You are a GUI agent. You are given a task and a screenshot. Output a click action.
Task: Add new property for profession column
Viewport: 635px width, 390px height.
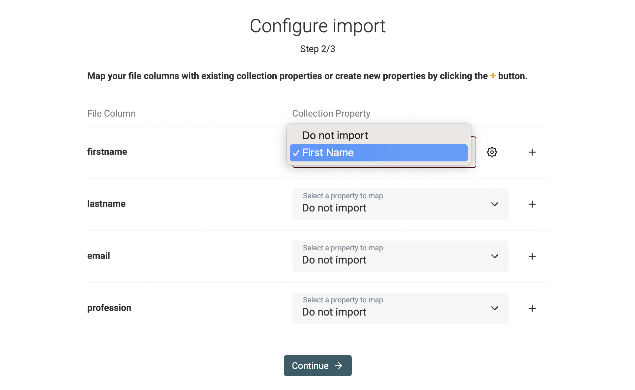[532, 308]
